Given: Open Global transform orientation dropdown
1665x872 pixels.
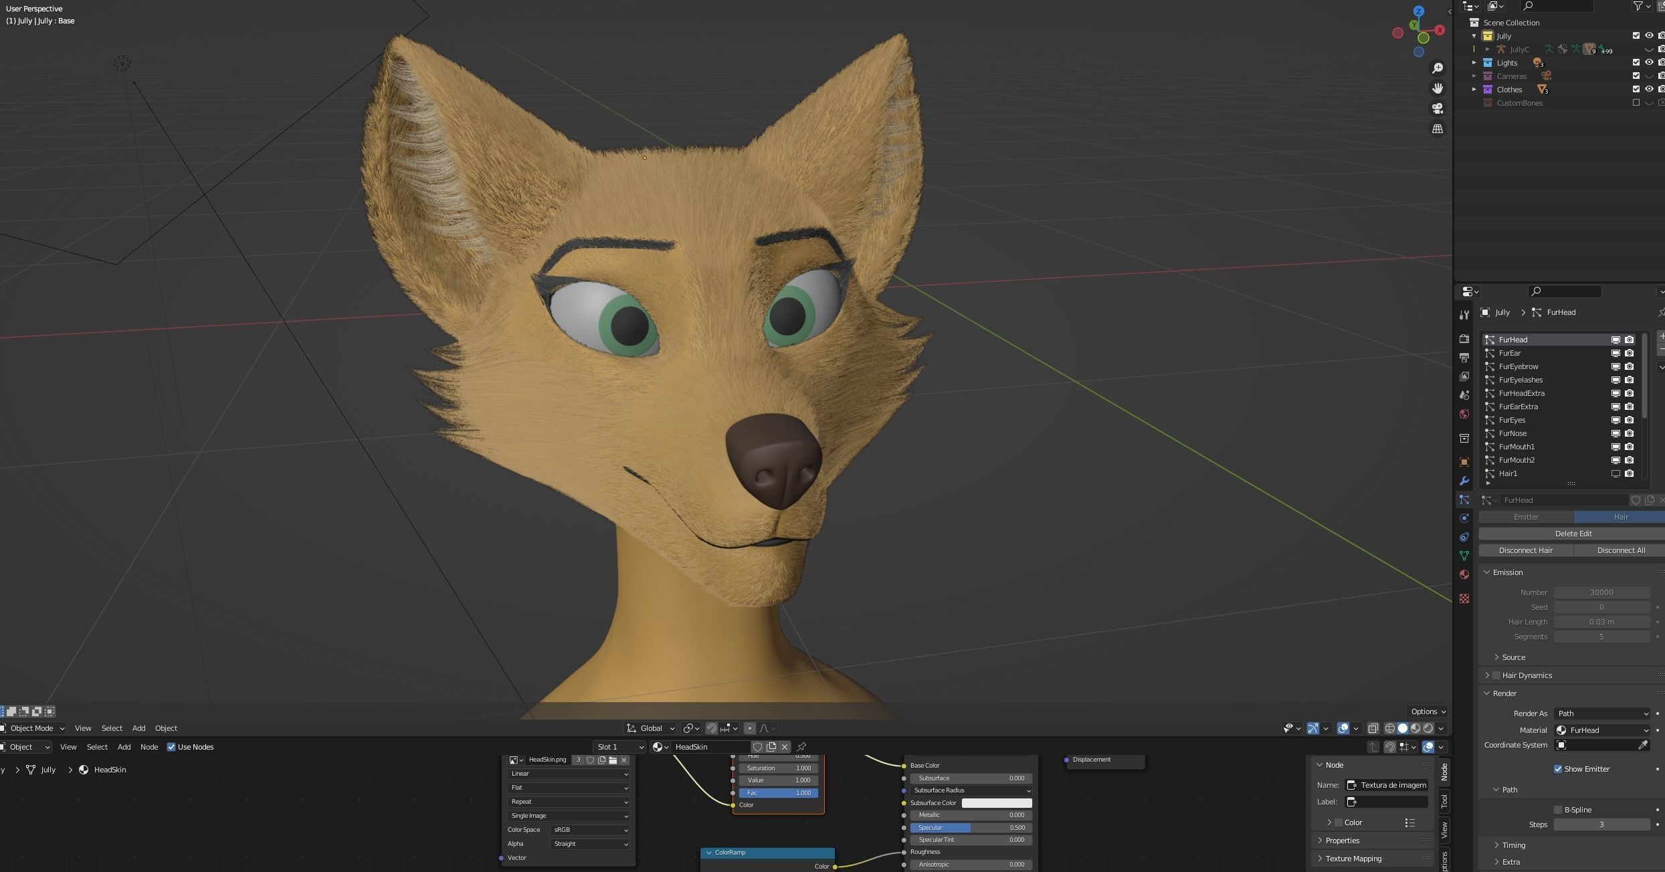Looking at the screenshot, I should 650,728.
